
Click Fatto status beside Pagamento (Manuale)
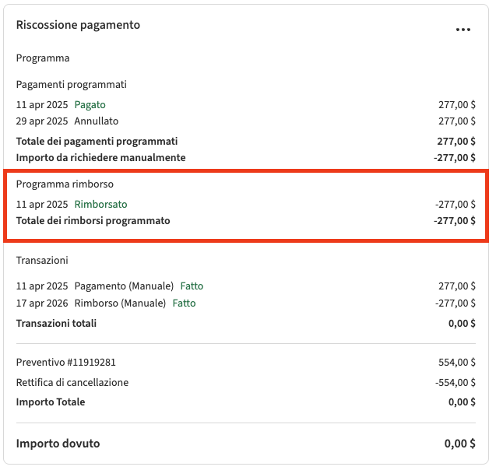point(192,286)
